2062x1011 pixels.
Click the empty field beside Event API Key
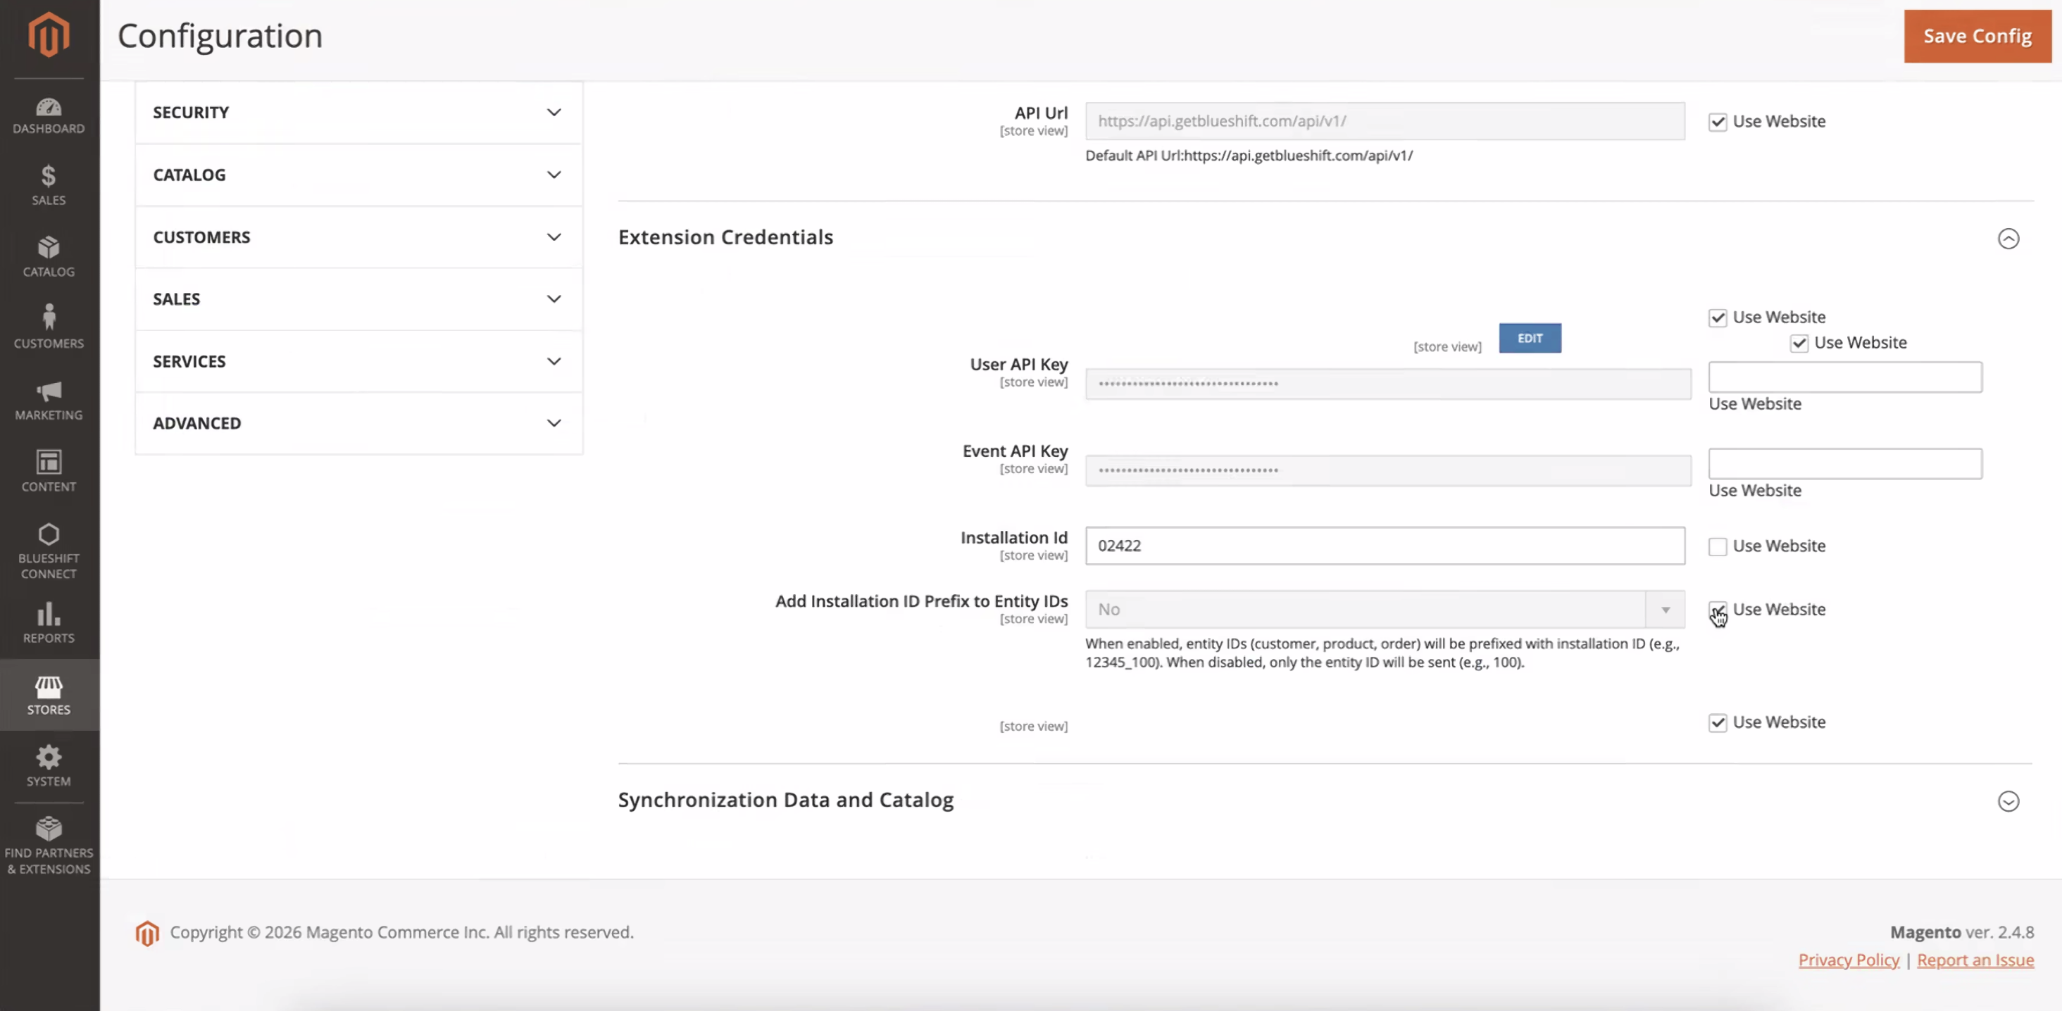[1845, 464]
